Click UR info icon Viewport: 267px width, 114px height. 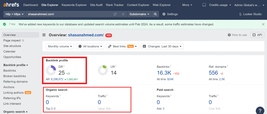pos(116,66)
